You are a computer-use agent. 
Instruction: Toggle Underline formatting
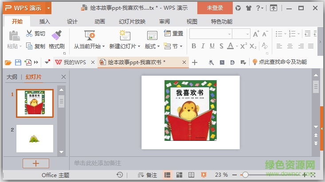pyautogui.click(x=212, y=46)
